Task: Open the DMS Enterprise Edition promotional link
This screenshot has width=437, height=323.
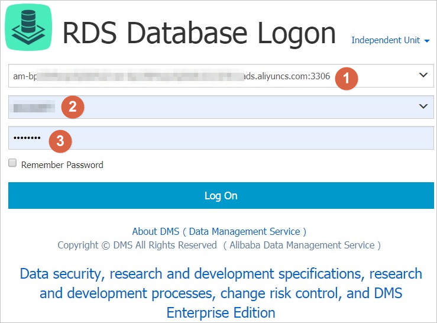Action: pyautogui.click(x=221, y=293)
